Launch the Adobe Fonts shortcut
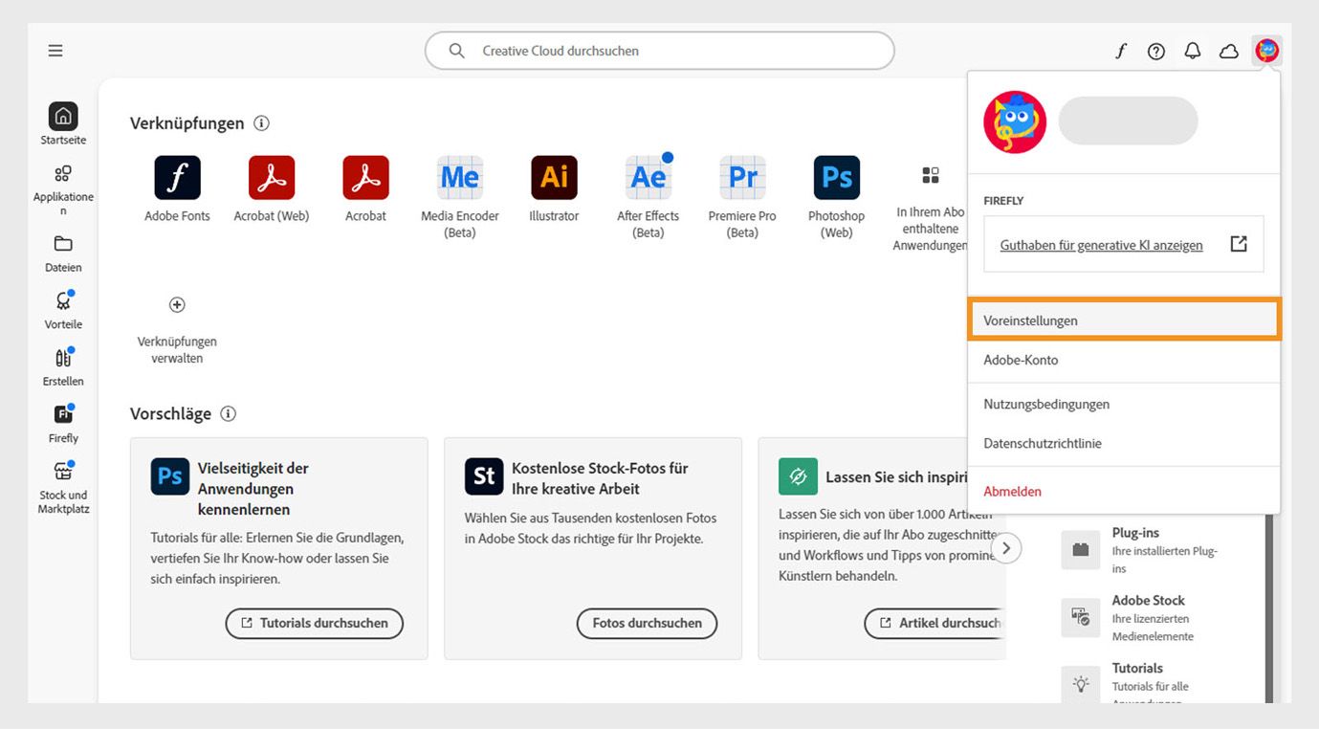 177,178
